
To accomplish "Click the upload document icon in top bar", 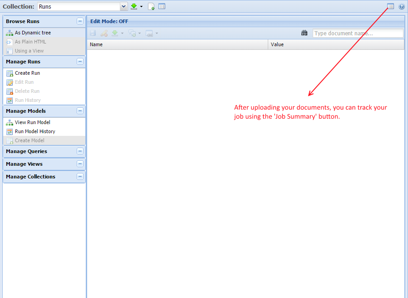I will (151, 6).
